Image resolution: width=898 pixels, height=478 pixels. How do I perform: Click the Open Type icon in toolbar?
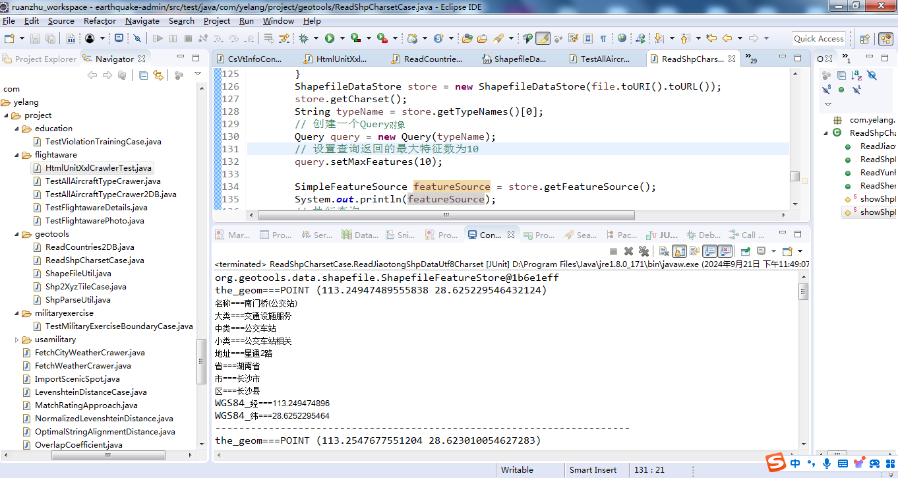coord(467,38)
